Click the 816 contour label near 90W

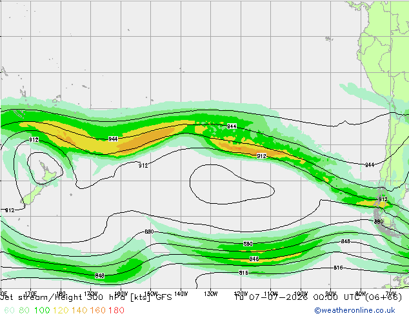coord(338,268)
